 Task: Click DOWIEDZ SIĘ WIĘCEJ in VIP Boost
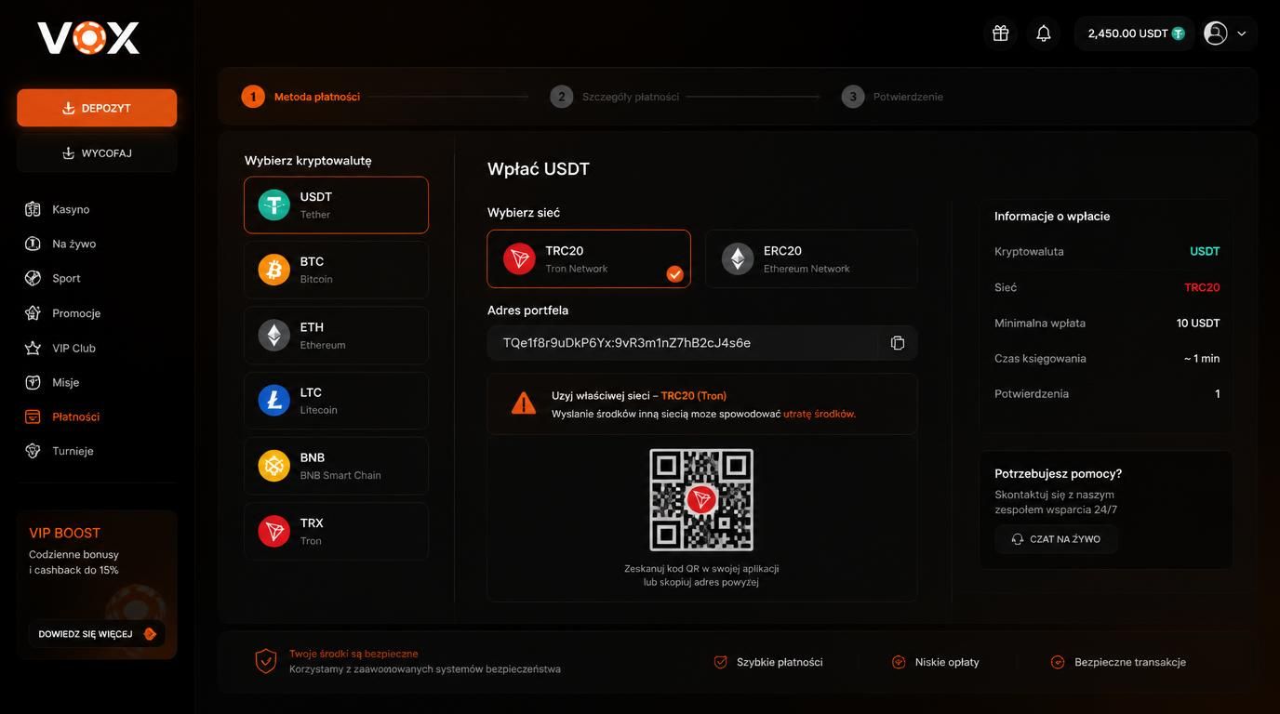97,634
